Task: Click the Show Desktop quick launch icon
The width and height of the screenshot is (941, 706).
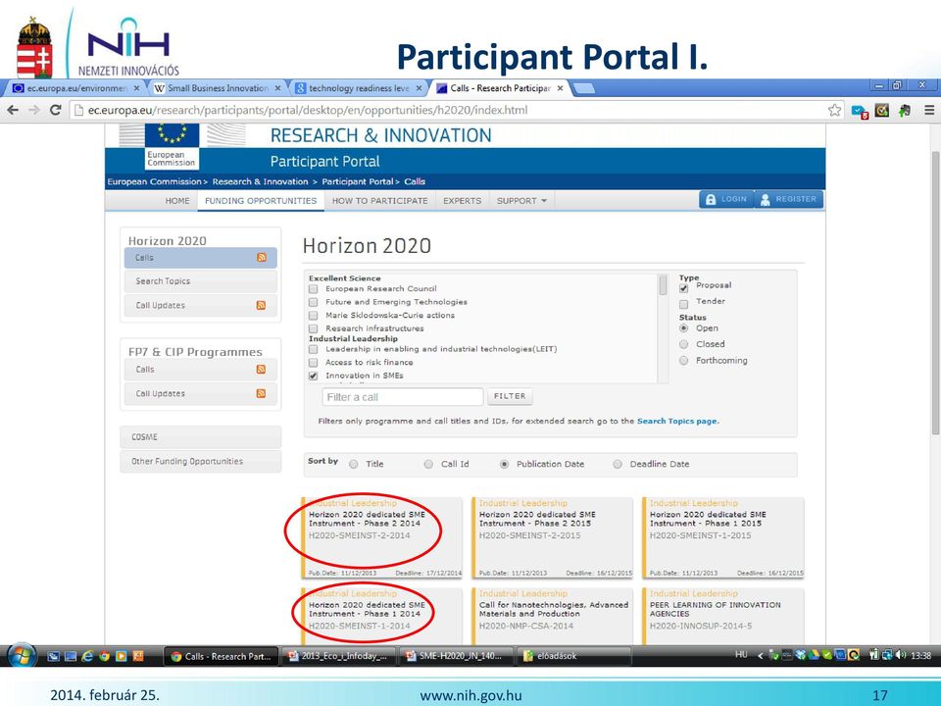Action: click(71, 656)
